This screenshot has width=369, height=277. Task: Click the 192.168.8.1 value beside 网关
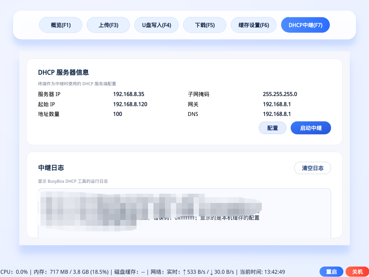(277, 104)
